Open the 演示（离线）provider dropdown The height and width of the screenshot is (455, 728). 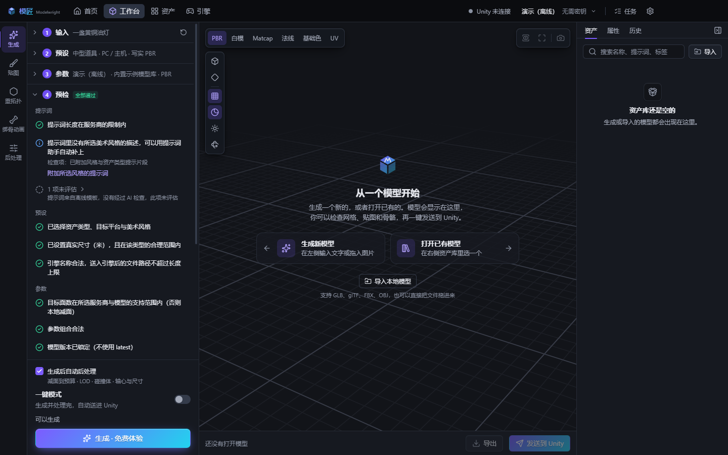click(559, 11)
